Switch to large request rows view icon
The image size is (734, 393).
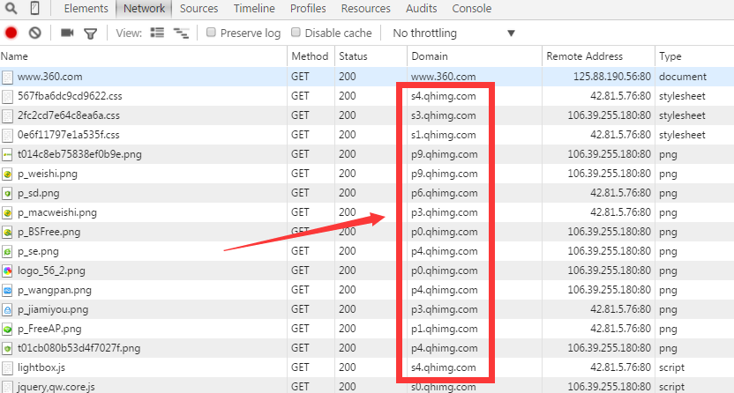click(x=158, y=33)
